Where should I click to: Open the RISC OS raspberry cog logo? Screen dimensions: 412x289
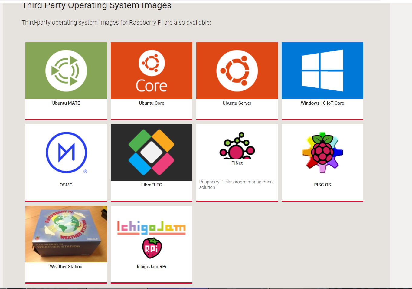click(322, 152)
